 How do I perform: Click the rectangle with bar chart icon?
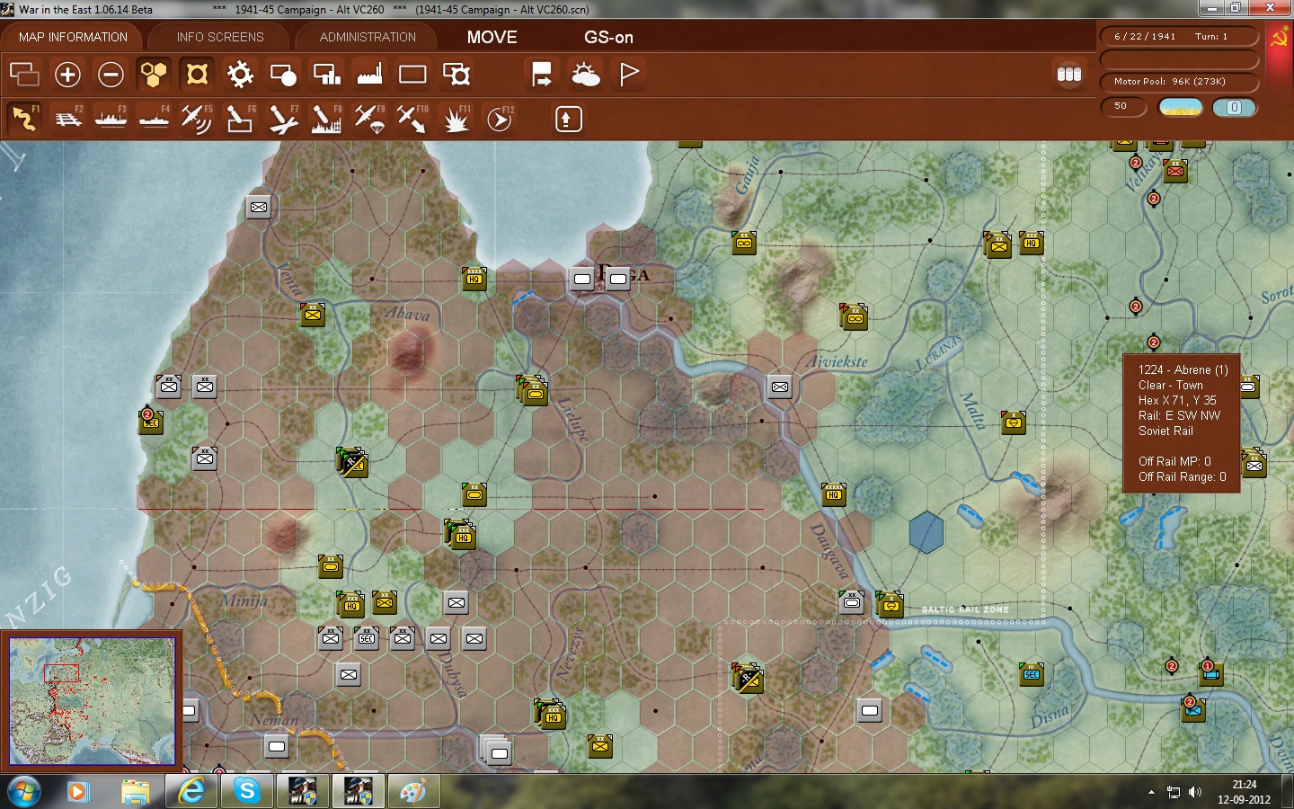pyautogui.click(x=326, y=75)
